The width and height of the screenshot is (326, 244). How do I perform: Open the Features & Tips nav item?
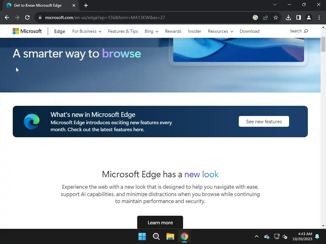[x=123, y=31]
